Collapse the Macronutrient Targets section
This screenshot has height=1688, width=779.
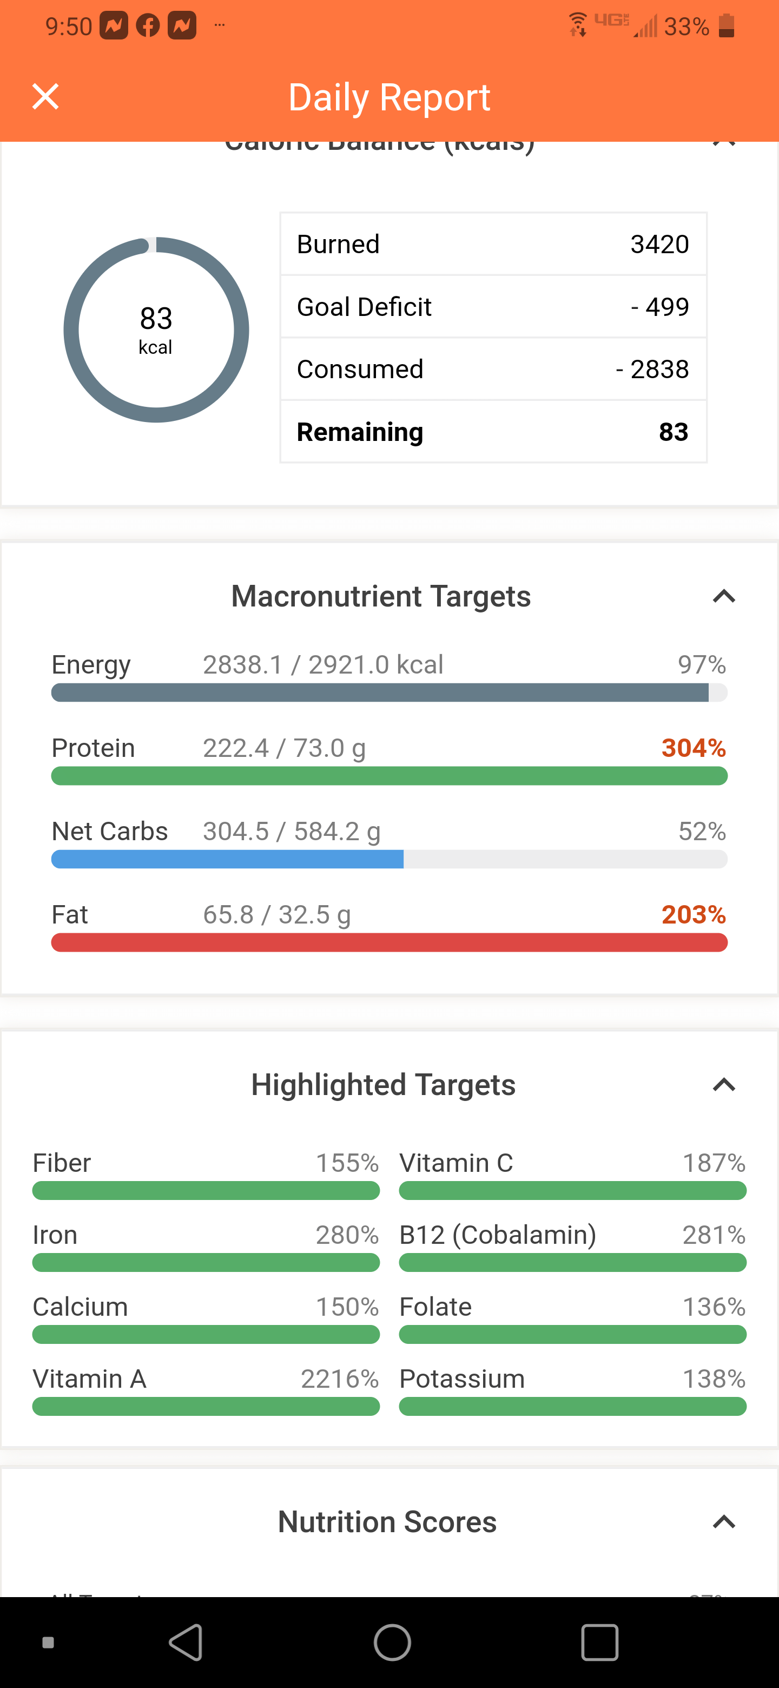coord(724,596)
